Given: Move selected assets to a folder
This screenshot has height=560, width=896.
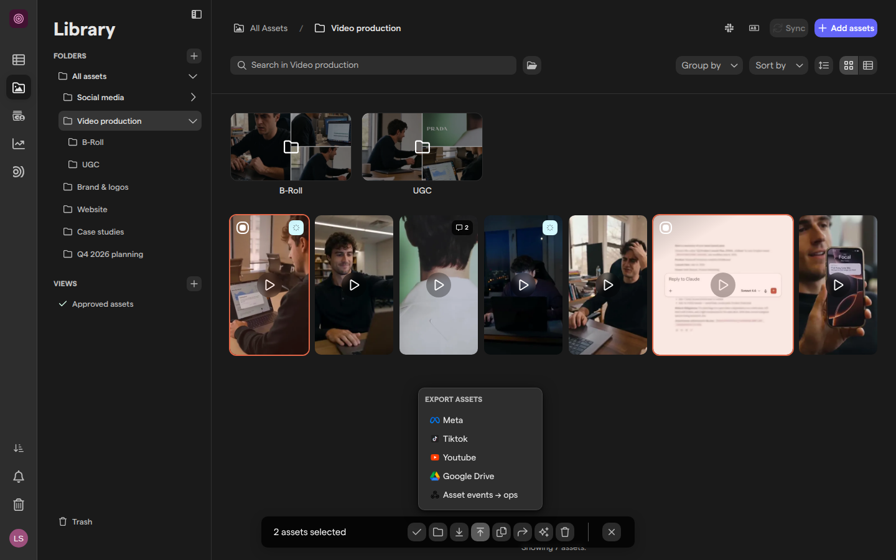Looking at the screenshot, I should 438,532.
